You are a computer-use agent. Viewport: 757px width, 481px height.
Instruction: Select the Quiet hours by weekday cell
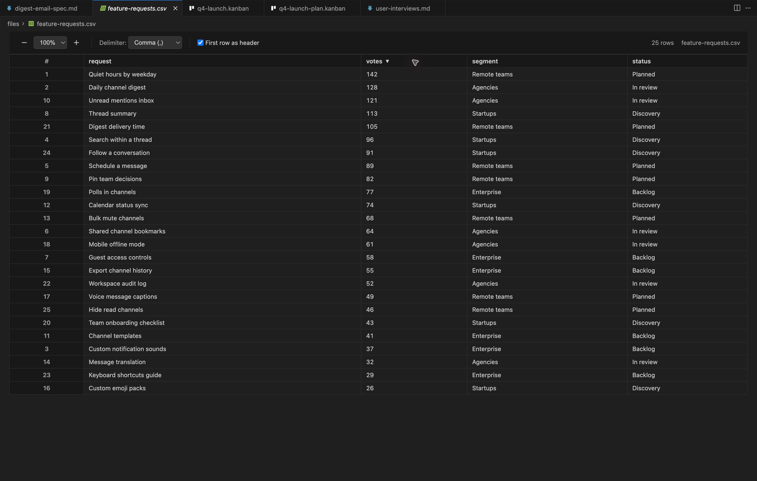coord(223,74)
